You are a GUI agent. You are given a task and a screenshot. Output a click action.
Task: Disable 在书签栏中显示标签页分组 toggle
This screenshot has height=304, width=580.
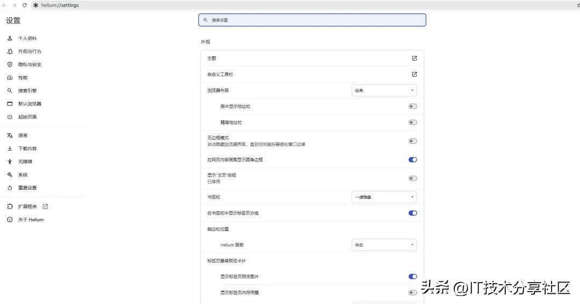(x=413, y=213)
